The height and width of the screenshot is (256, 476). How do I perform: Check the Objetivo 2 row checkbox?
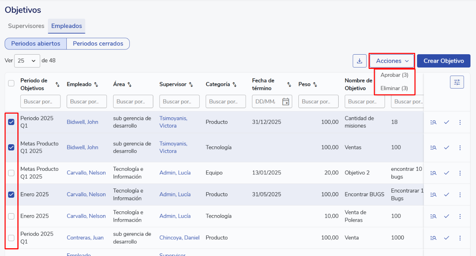click(11, 173)
